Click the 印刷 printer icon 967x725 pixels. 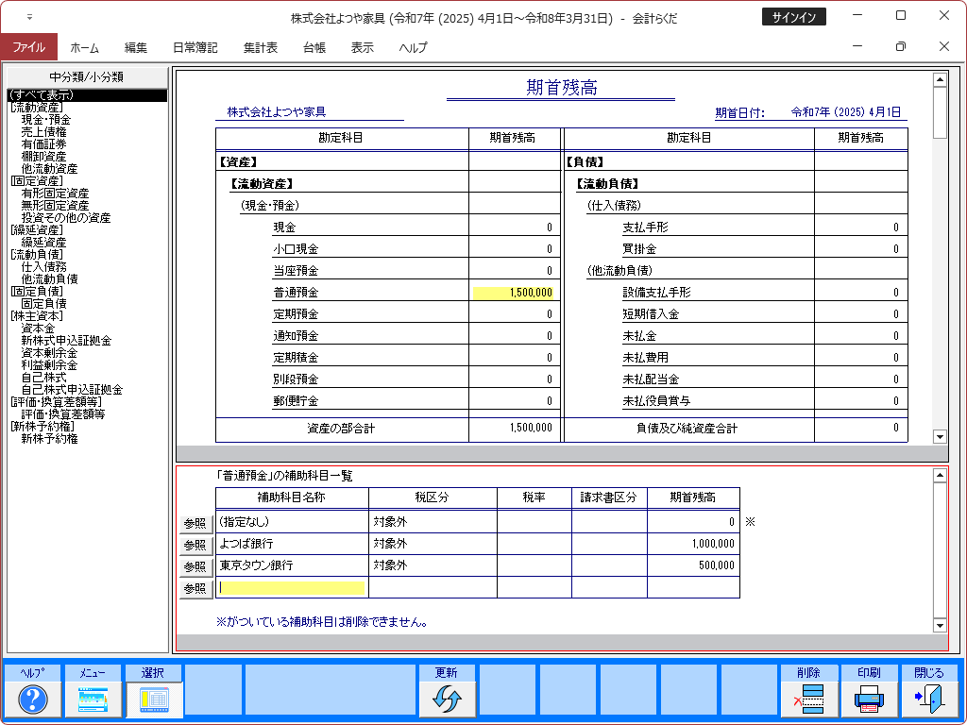pos(869,699)
